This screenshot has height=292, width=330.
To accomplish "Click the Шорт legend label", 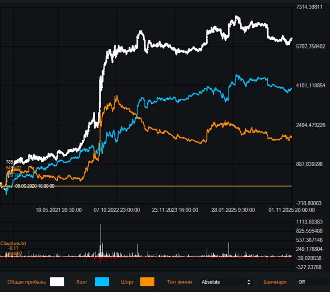I will click(127, 282).
